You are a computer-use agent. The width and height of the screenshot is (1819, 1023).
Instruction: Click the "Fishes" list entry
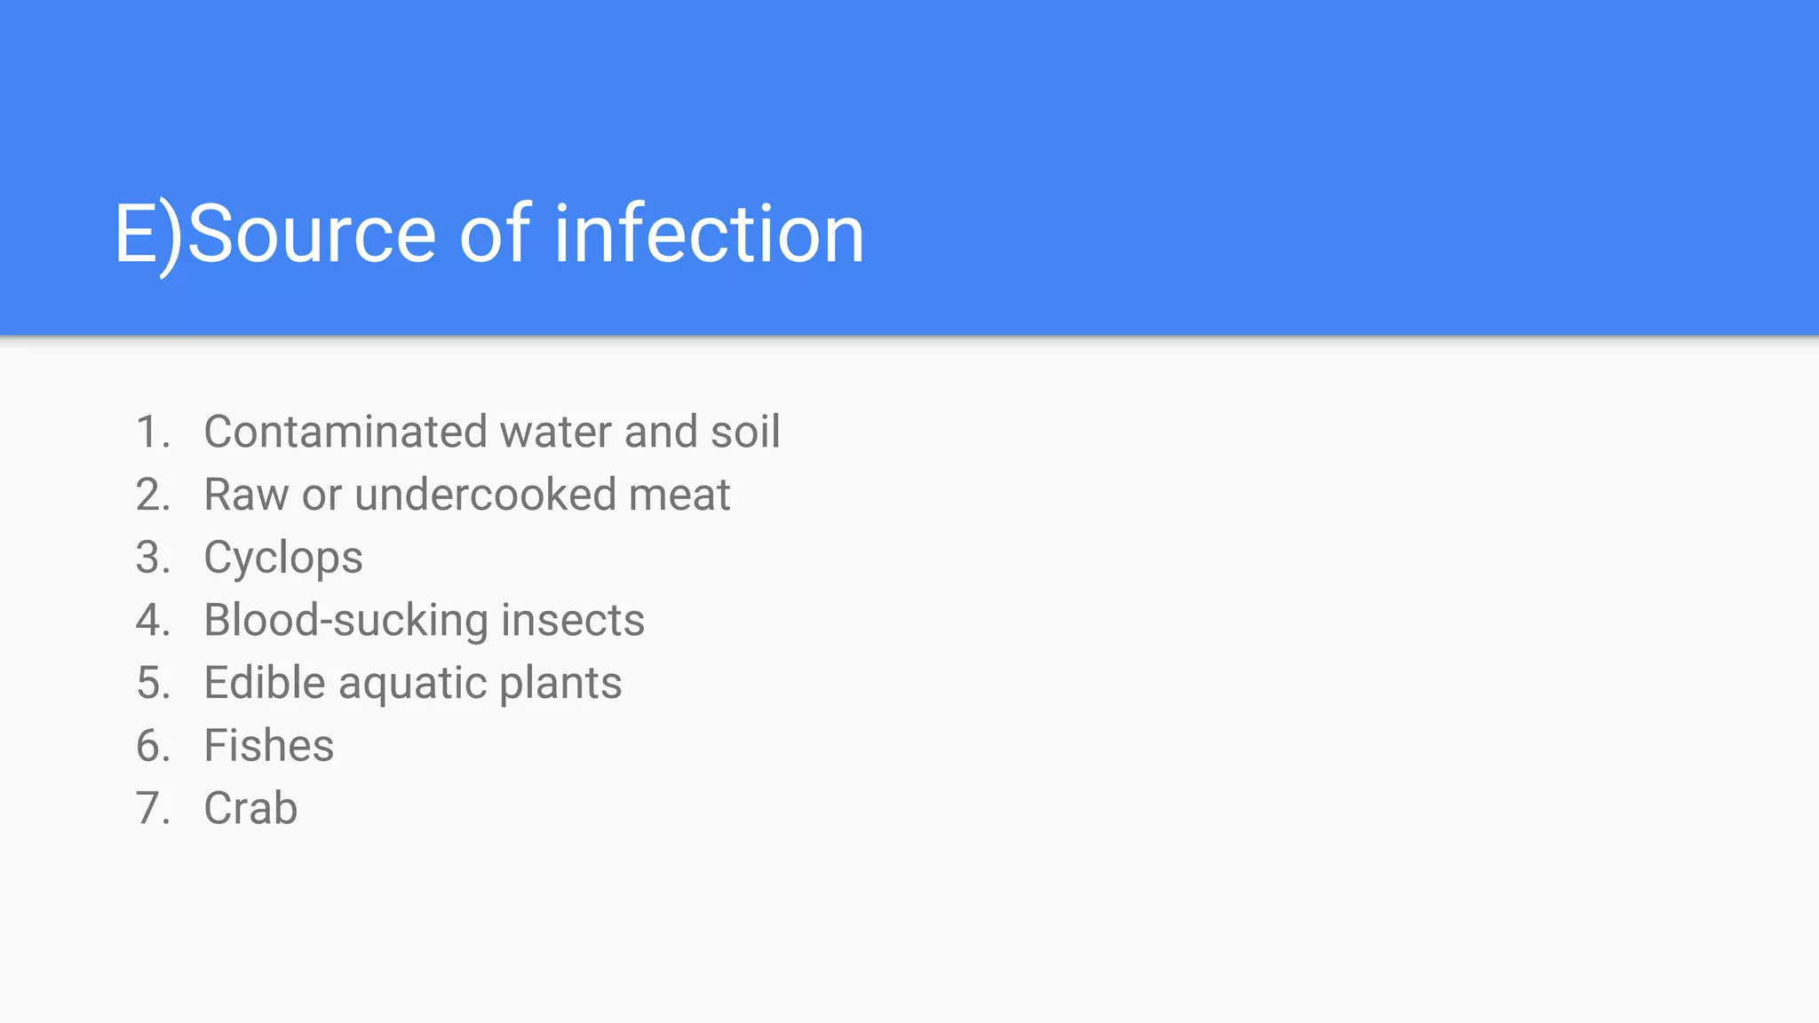click(268, 746)
